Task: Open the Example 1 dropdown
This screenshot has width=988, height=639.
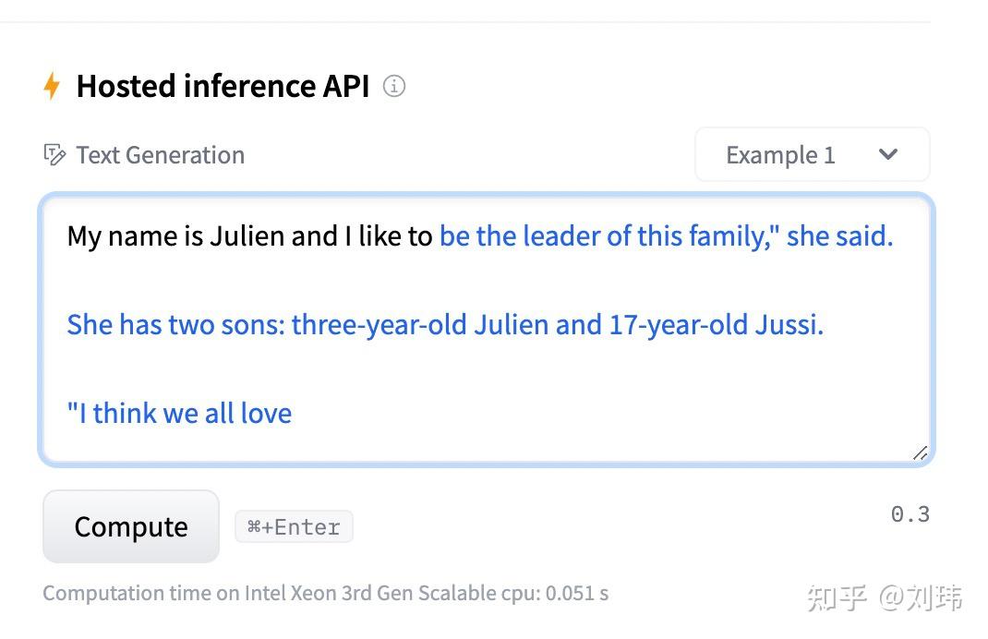Action: click(x=811, y=154)
